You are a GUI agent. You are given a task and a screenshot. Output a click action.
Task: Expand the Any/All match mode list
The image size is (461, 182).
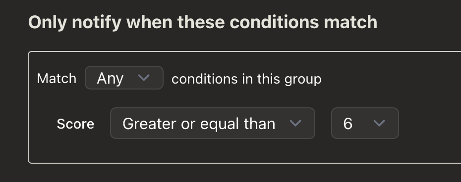(124, 78)
